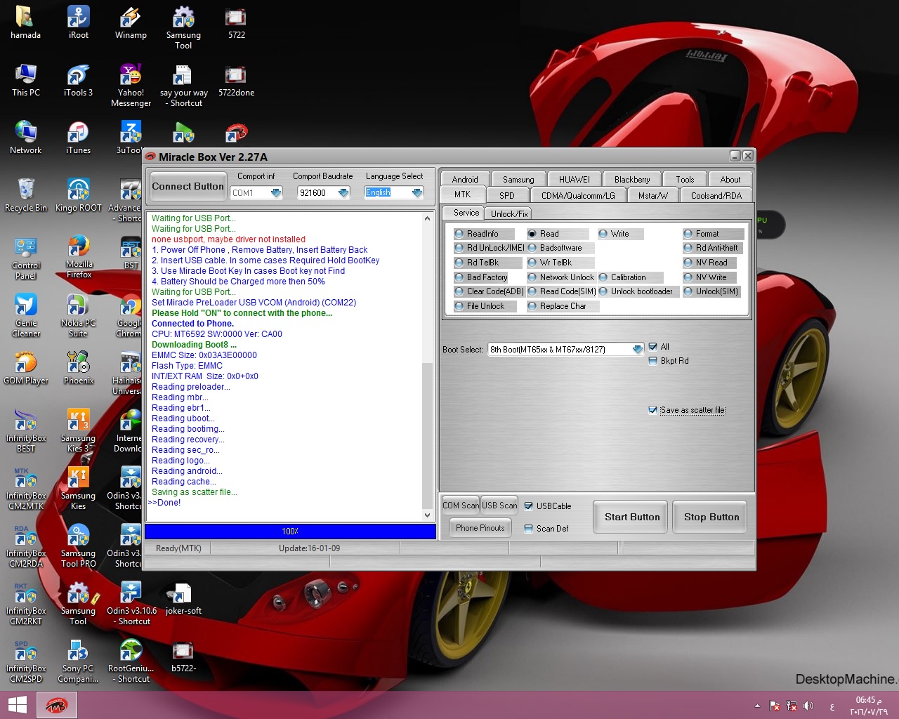This screenshot has width=899, height=719.
Task: Select the Rd UnLock/IMEI option
Action: click(x=459, y=248)
